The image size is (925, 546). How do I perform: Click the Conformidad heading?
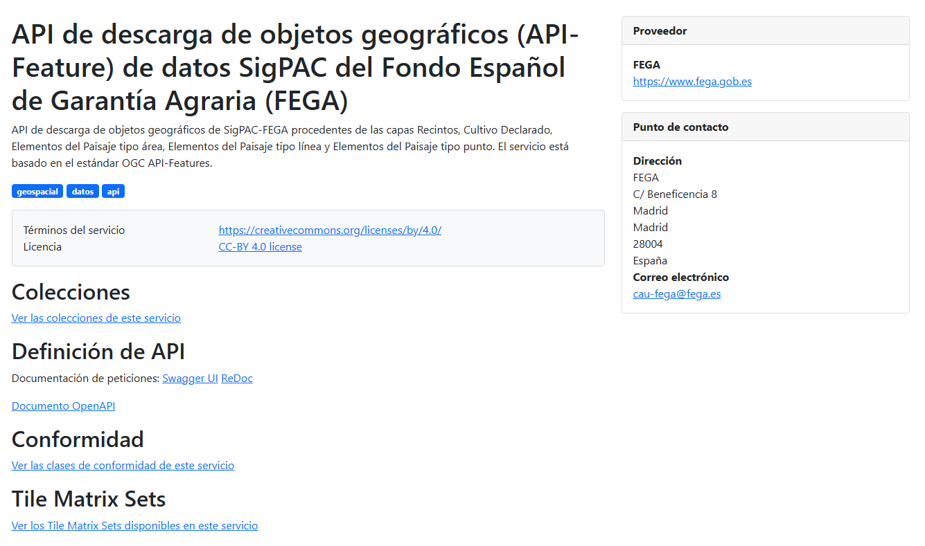point(78,439)
